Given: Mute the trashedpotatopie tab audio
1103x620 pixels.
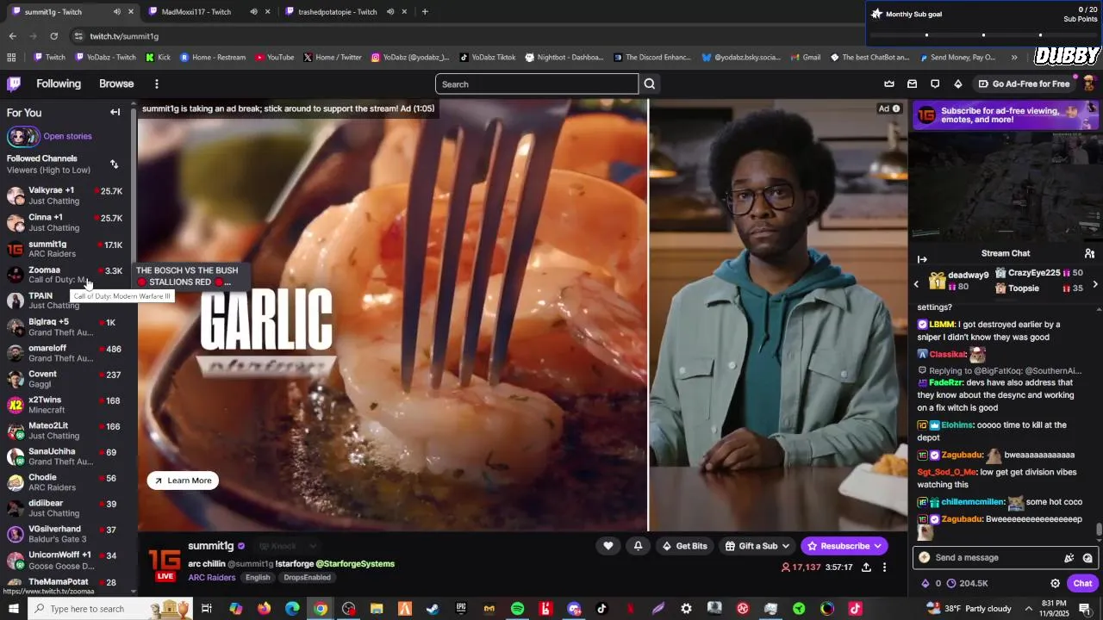Looking at the screenshot, I should pyautogui.click(x=390, y=12).
